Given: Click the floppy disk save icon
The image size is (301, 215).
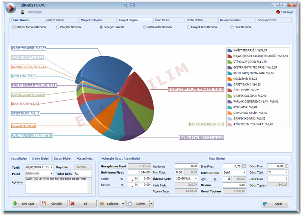Looking at the screenshot, I should click(132, 5).
